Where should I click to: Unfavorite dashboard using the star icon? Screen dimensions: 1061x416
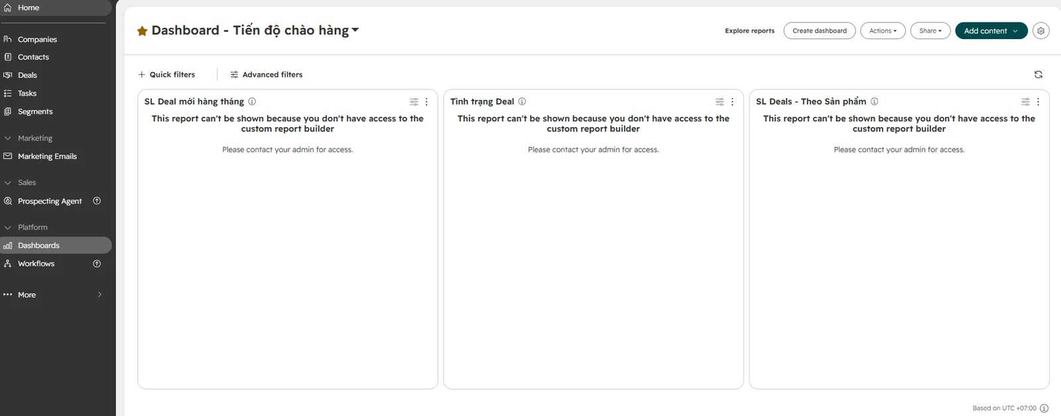click(x=142, y=30)
